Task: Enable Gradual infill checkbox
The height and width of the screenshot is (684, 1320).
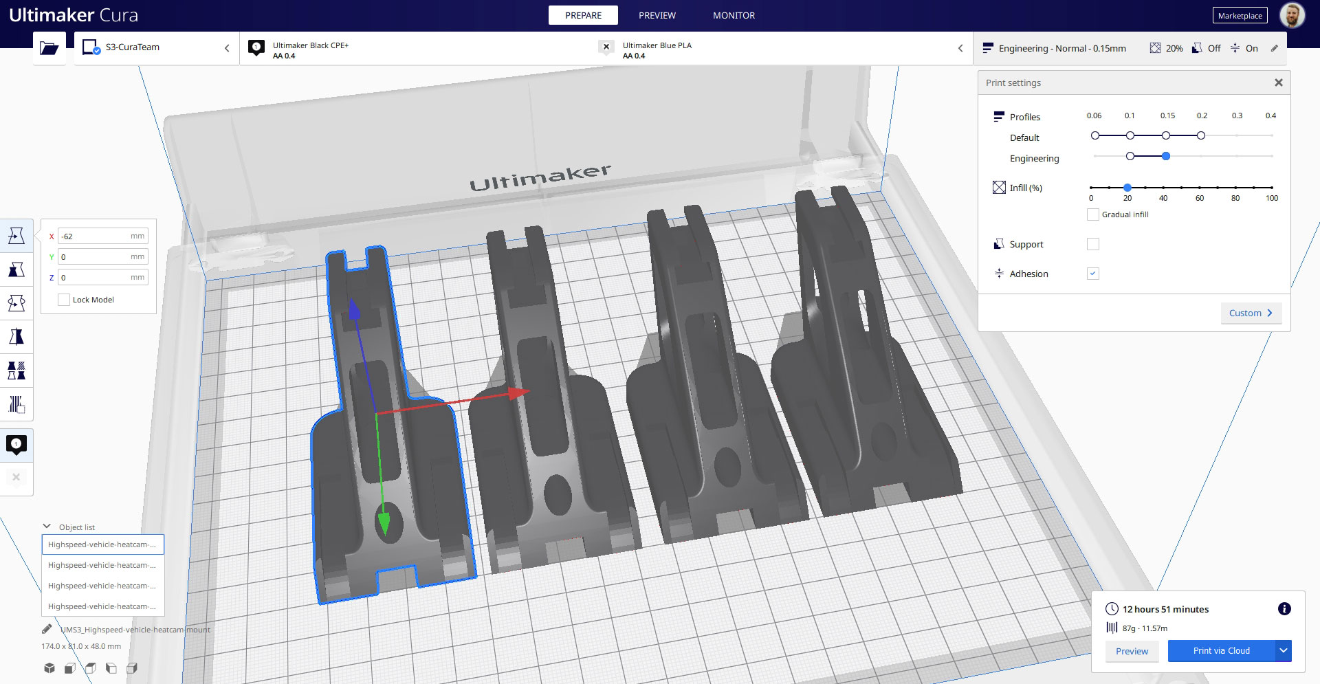Action: (x=1092, y=214)
